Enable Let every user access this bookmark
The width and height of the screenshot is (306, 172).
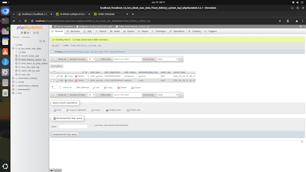point(92,125)
